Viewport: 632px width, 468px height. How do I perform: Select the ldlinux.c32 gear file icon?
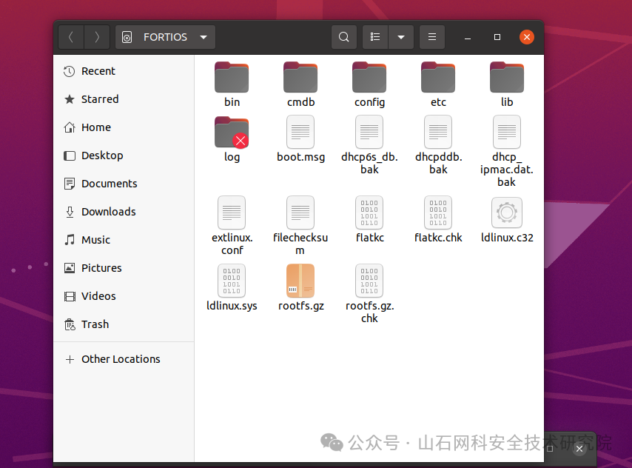pos(507,213)
